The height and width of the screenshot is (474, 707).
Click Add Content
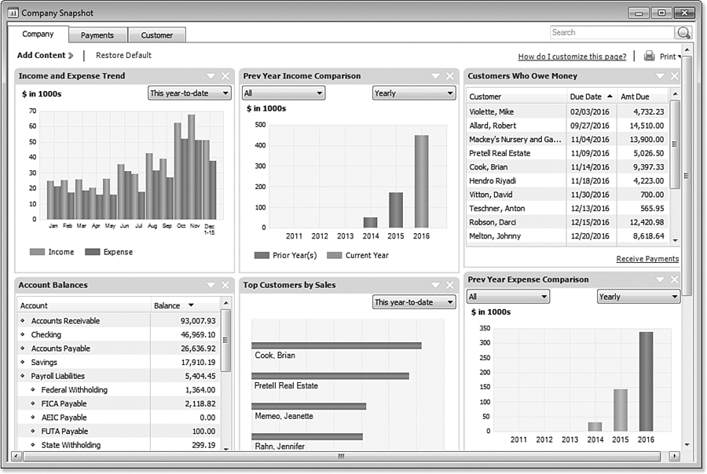[45, 56]
